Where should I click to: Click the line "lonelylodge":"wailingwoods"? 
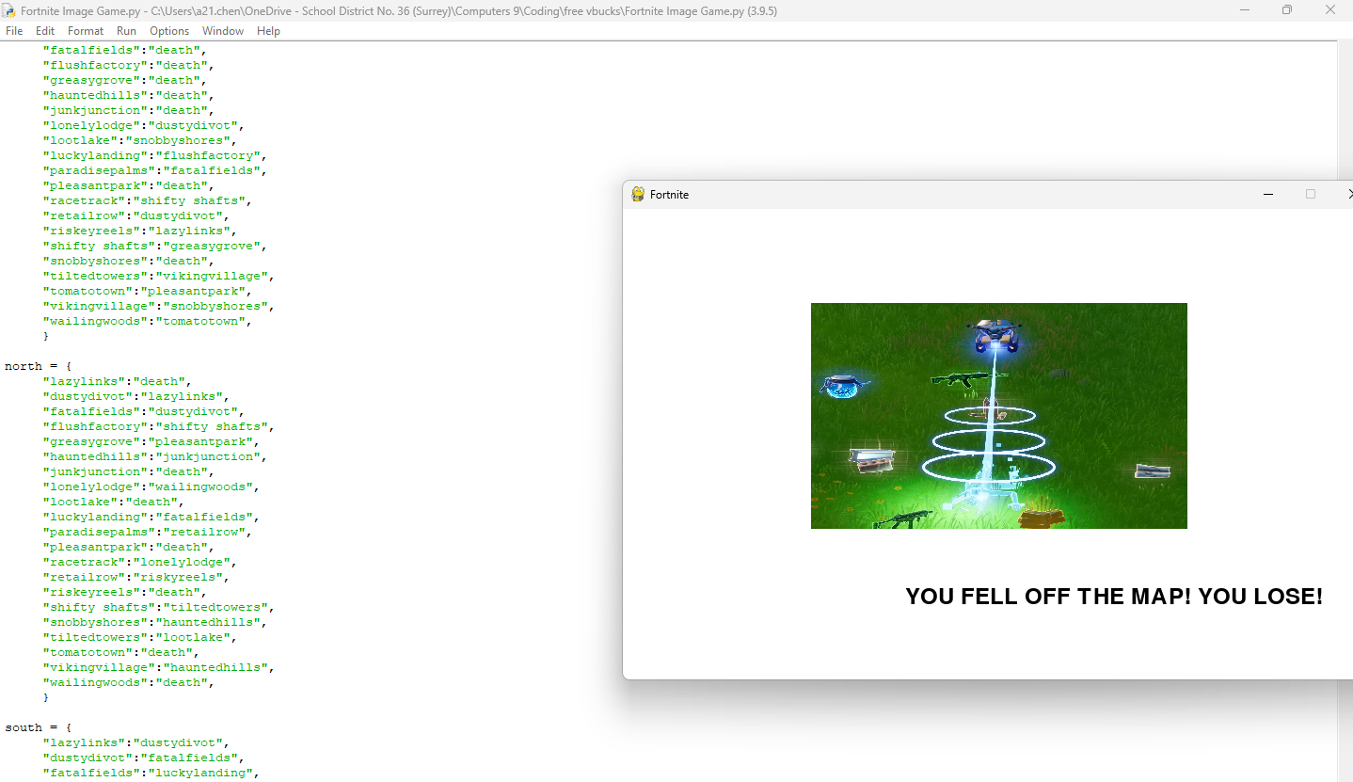pos(151,487)
